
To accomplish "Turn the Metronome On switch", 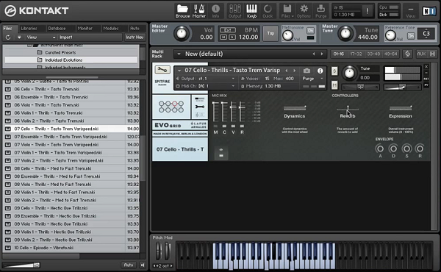I will (x=310, y=30).
